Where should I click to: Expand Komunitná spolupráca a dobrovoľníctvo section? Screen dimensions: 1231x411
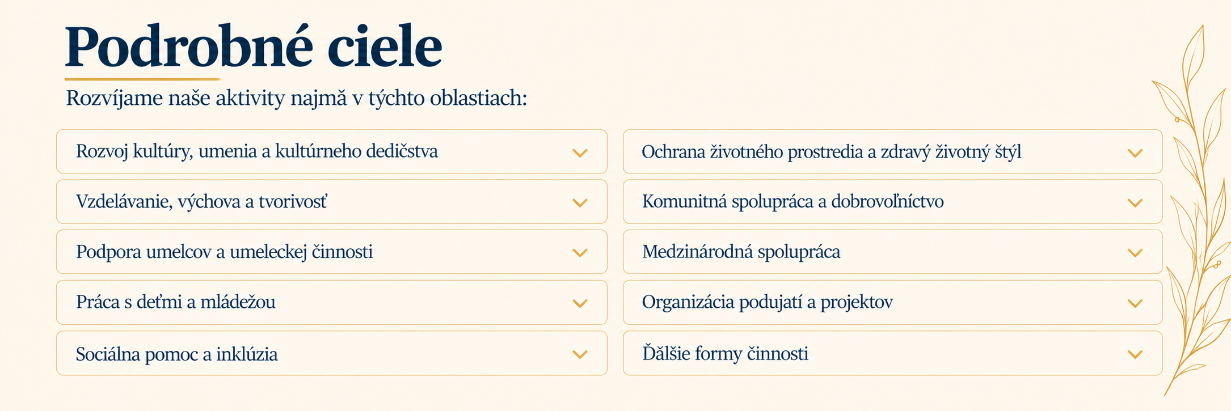pyautogui.click(x=892, y=202)
